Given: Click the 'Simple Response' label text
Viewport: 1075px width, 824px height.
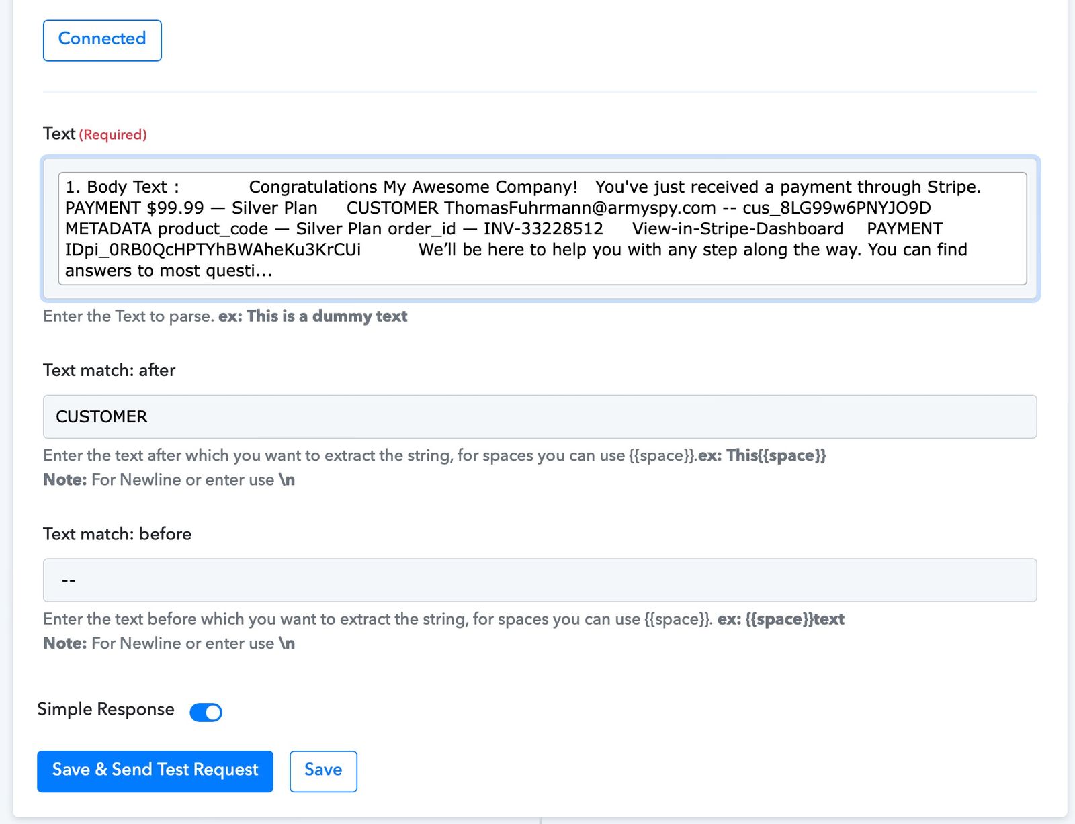Looking at the screenshot, I should [105, 709].
